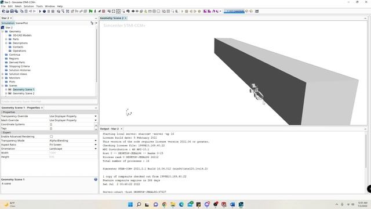371x209 pixels.
Task: Expand Geometry Scene 2 node
Action: [6, 93]
